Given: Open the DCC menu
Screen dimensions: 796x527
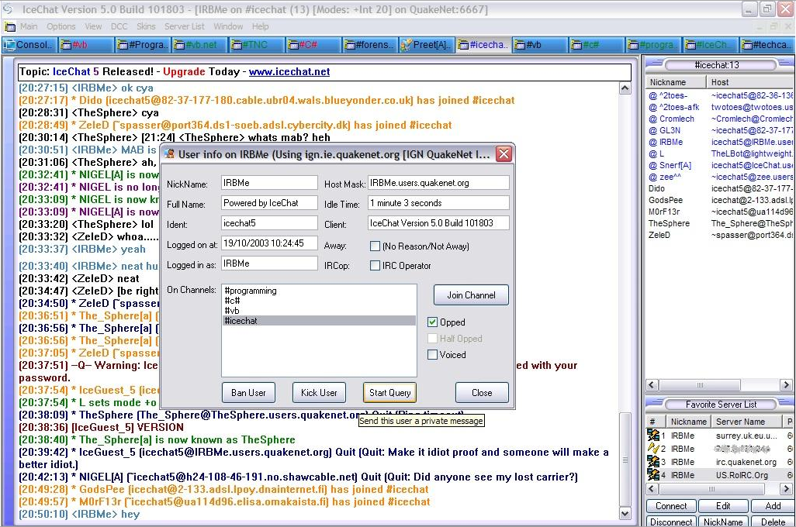Looking at the screenshot, I should tap(119, 26).
